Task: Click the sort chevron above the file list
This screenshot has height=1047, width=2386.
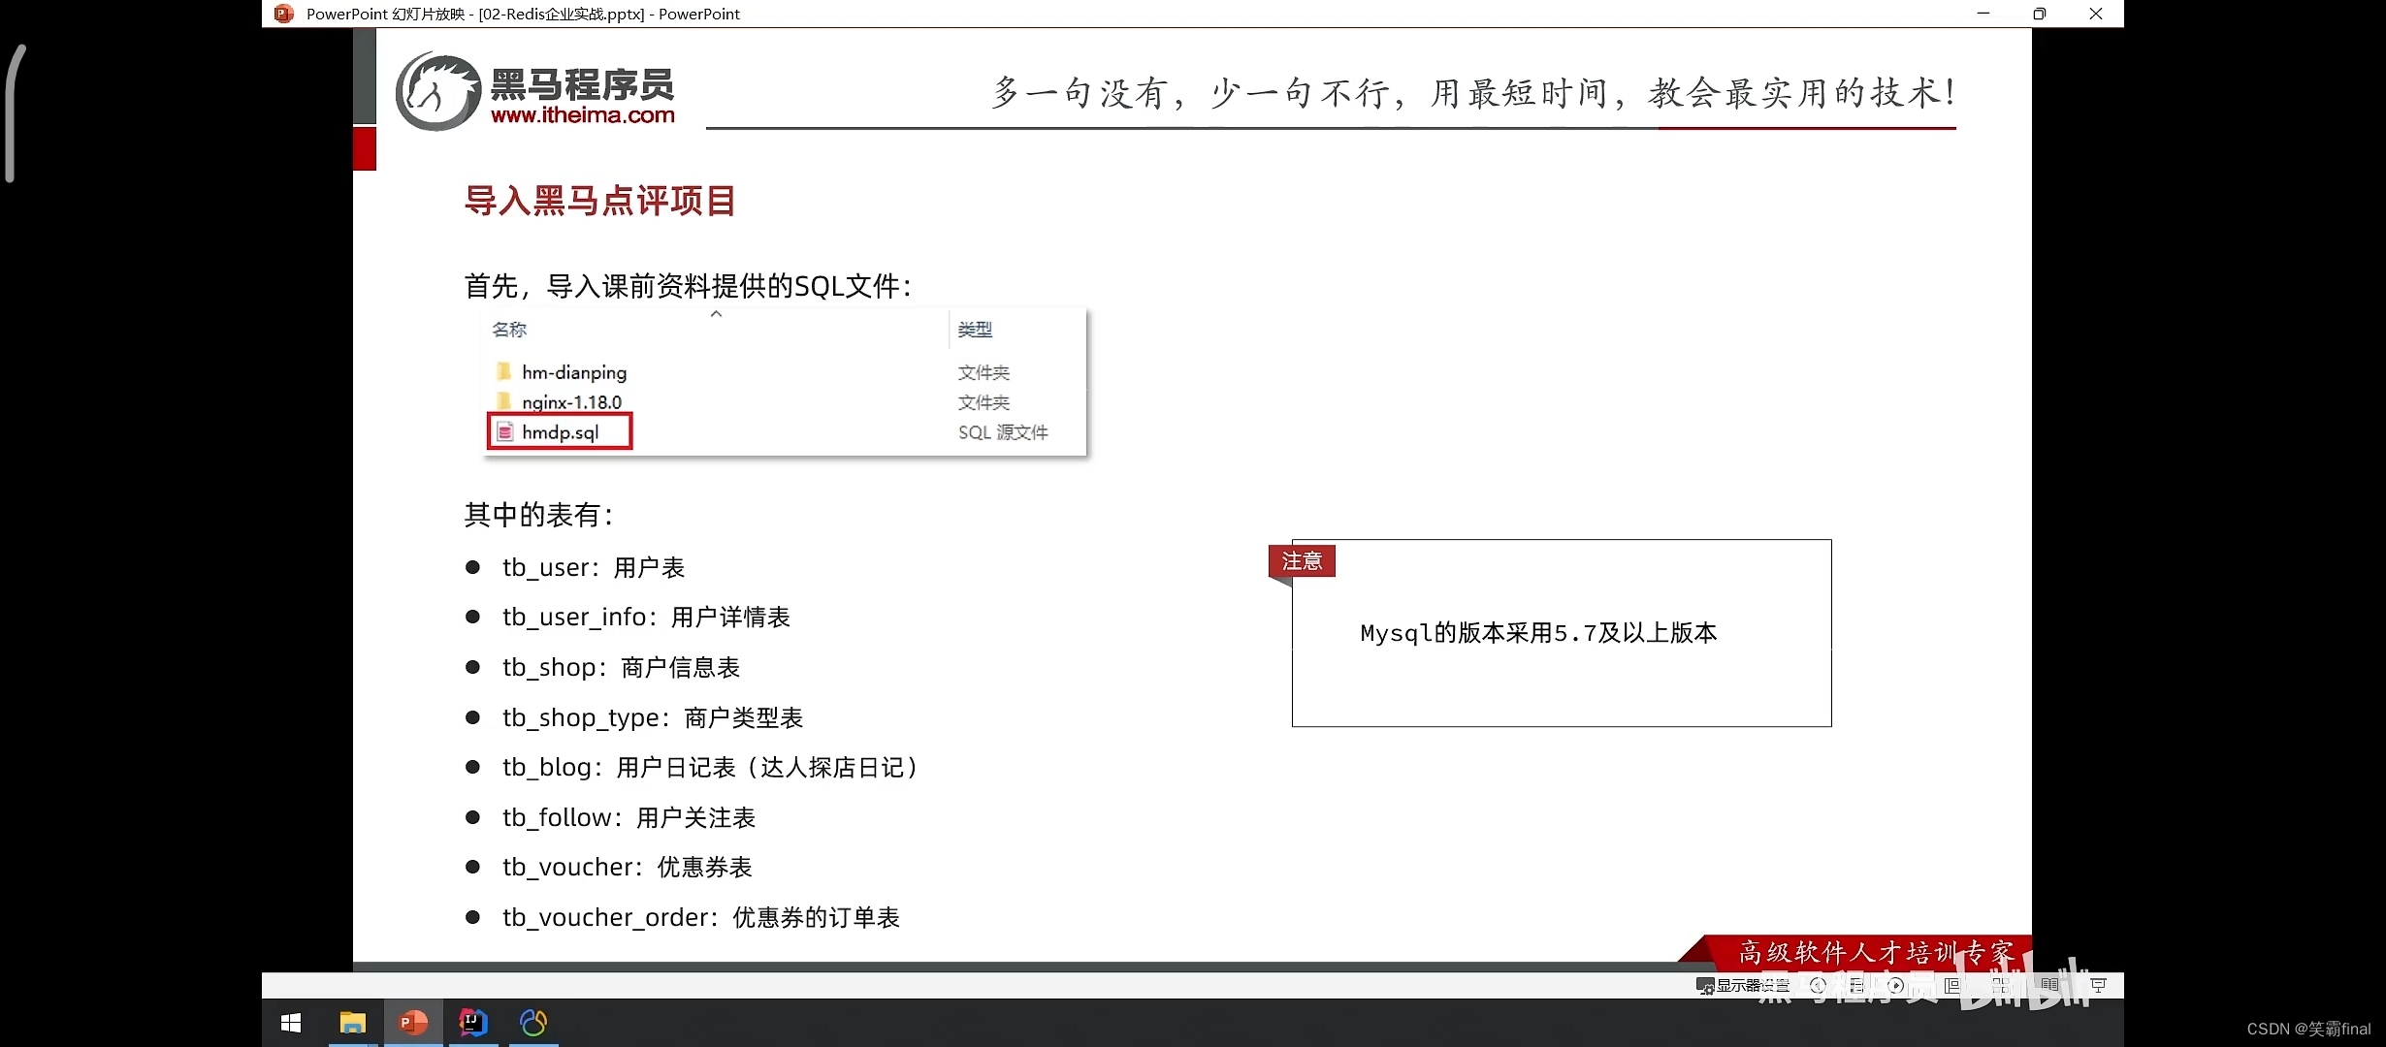Action: pyautogui.click(x=716, y=314)
